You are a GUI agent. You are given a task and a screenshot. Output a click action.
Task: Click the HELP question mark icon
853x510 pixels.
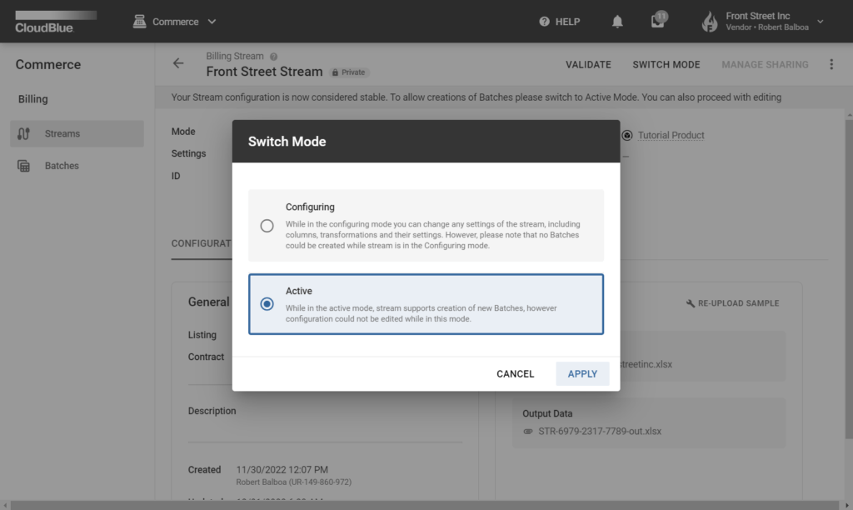pos(544,22)
